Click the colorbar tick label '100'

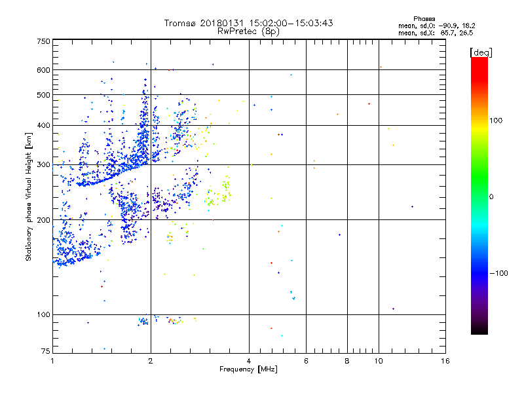click(x=496, y=121)
